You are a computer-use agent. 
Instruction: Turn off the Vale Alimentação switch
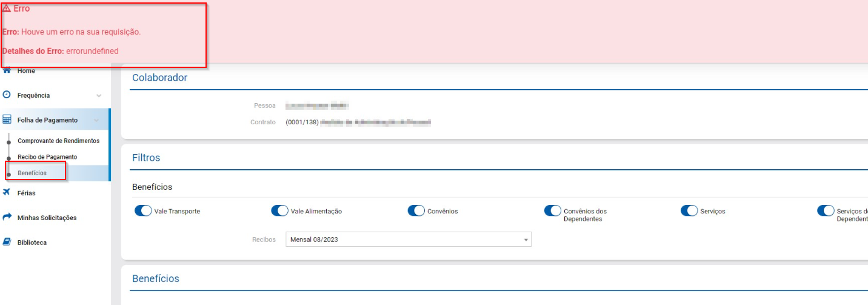(279, 211)
